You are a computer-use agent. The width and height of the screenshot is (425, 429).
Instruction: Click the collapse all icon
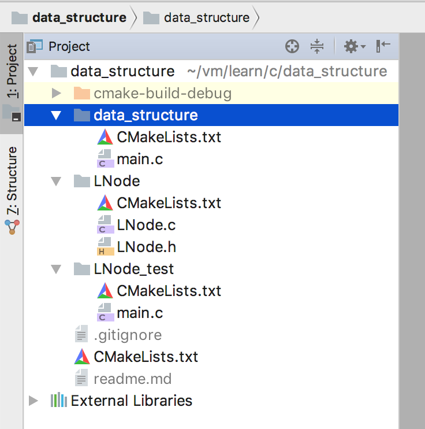point(317,46)
